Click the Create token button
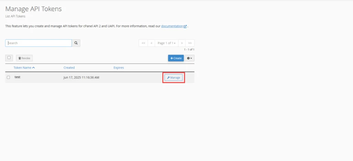 click(176, 58)
